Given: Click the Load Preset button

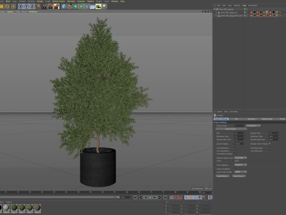Looking at the screenshot, I should 222,176.
